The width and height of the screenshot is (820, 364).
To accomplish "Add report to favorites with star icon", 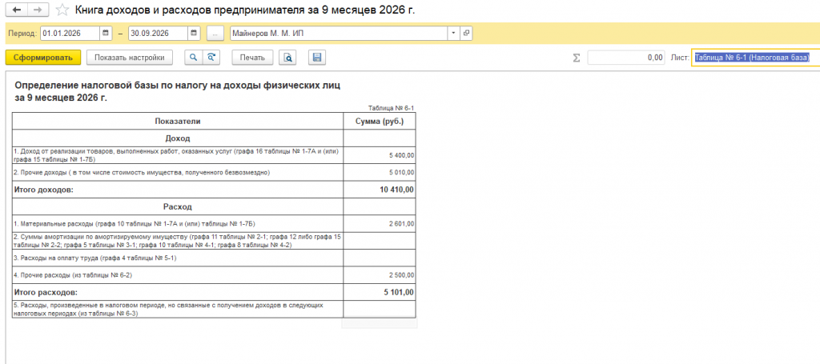I will [x=62, y=10].
